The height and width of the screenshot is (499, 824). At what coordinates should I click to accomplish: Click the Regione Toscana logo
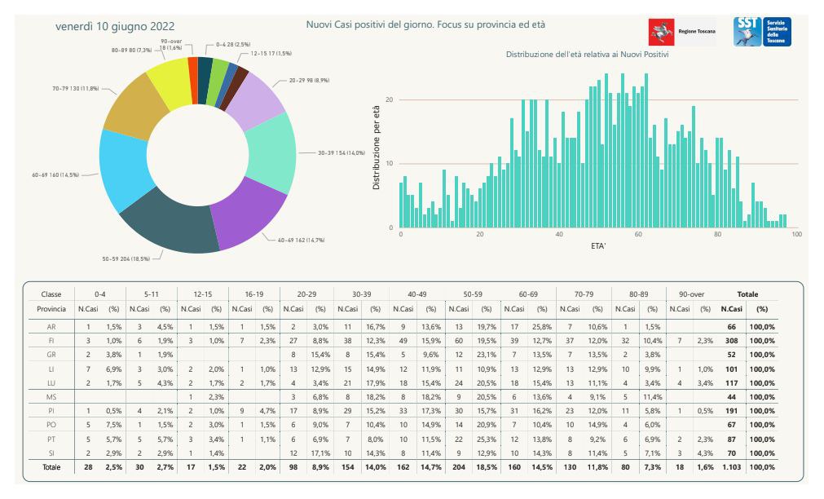682,32
